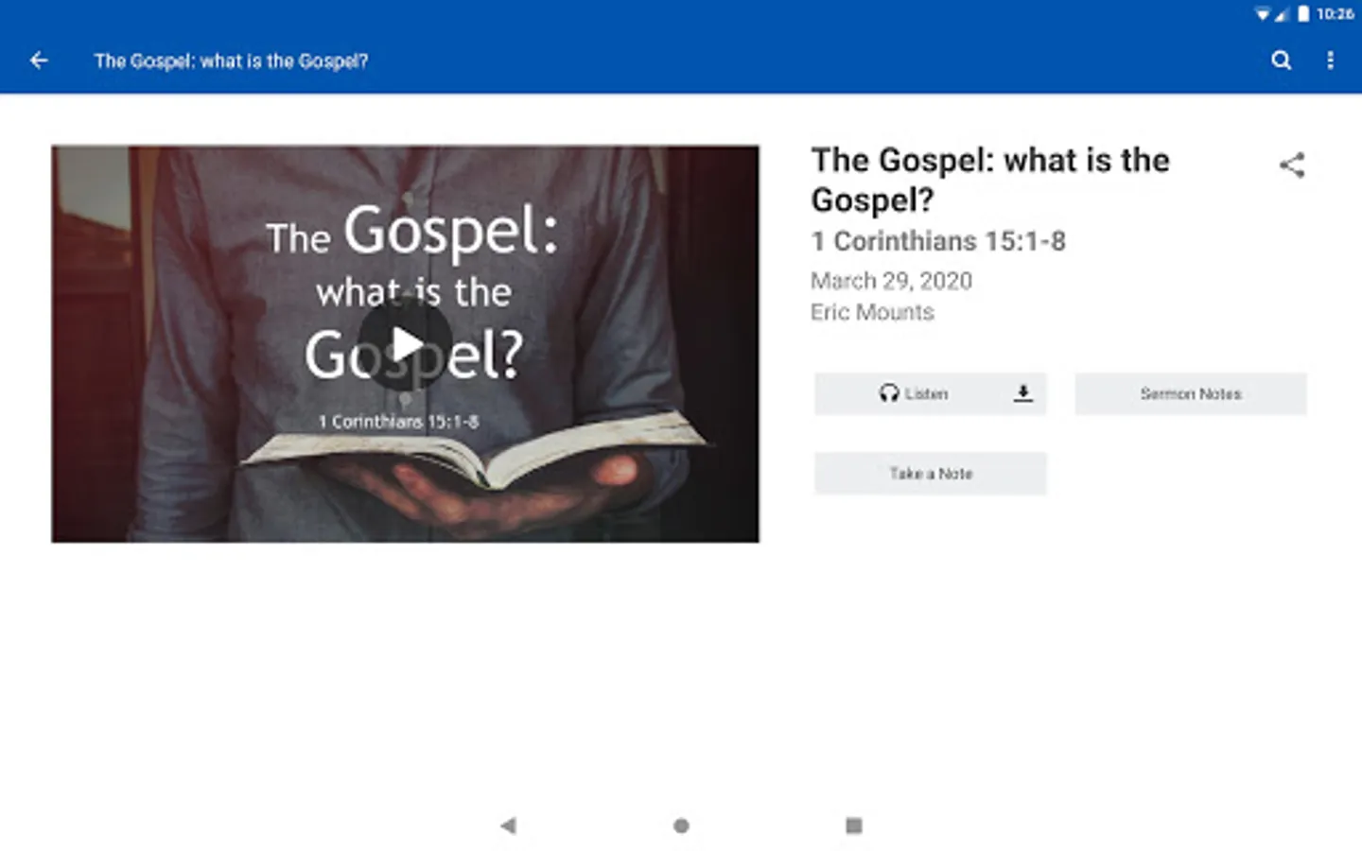Screen dimensions: 1362x851
Task: Open the three-dot overflow menu
Action: pyautogui.click(x=1331, y=61)
